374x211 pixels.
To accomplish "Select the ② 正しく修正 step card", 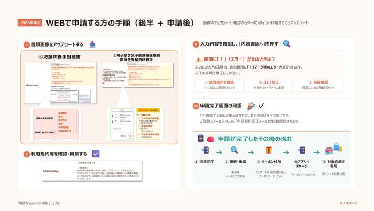I will click(269, 85).
